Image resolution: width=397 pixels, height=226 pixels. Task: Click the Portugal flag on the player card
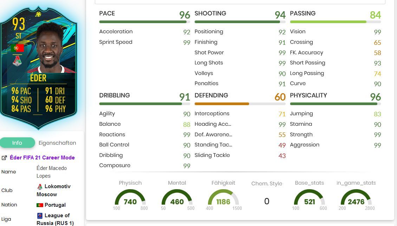pos(17,48)
